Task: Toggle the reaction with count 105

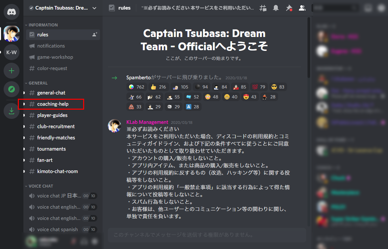Action: [x=180, y=87]
